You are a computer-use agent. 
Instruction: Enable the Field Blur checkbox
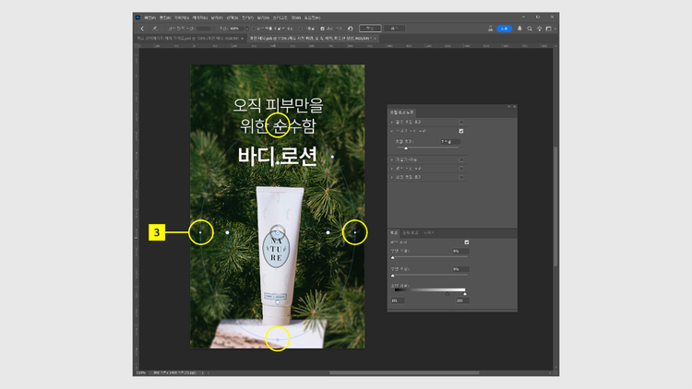click(461, 123)
